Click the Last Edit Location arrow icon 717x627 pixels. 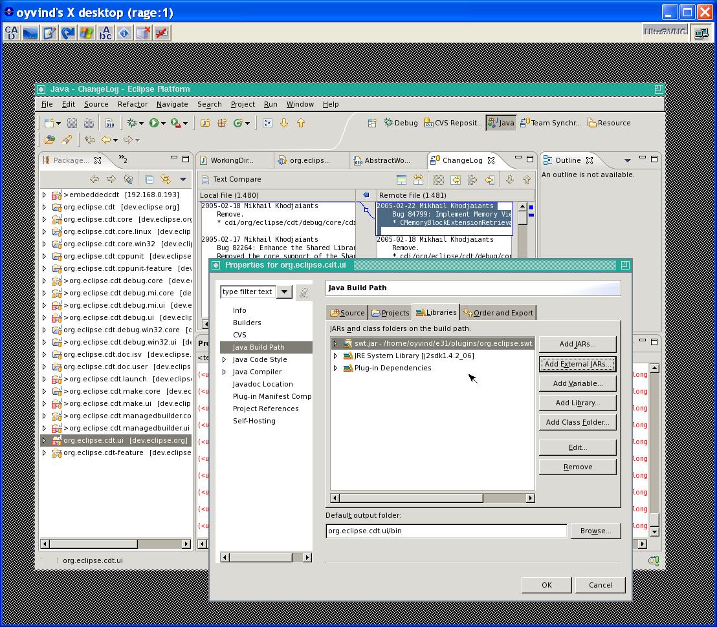[x=89, y=140]
